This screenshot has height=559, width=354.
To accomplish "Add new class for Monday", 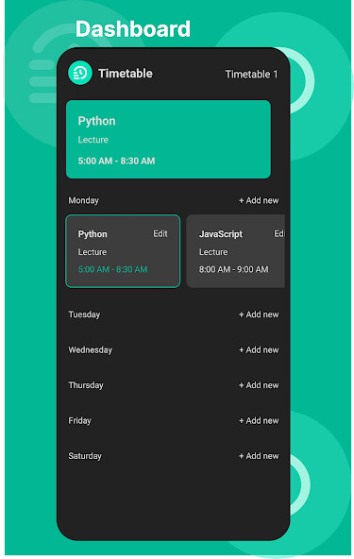I will tap(259, 200).
